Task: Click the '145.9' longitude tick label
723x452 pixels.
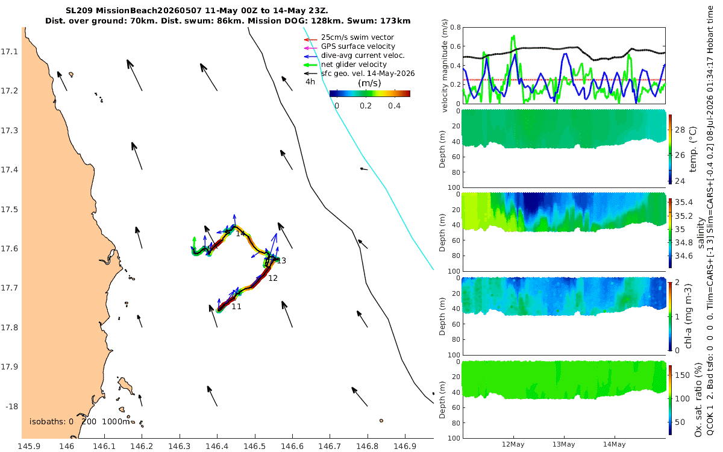Action: click(30, 446)
